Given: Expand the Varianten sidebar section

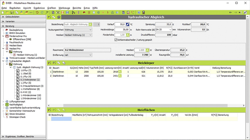Looking at the screenshot, I should click(23, 21).
